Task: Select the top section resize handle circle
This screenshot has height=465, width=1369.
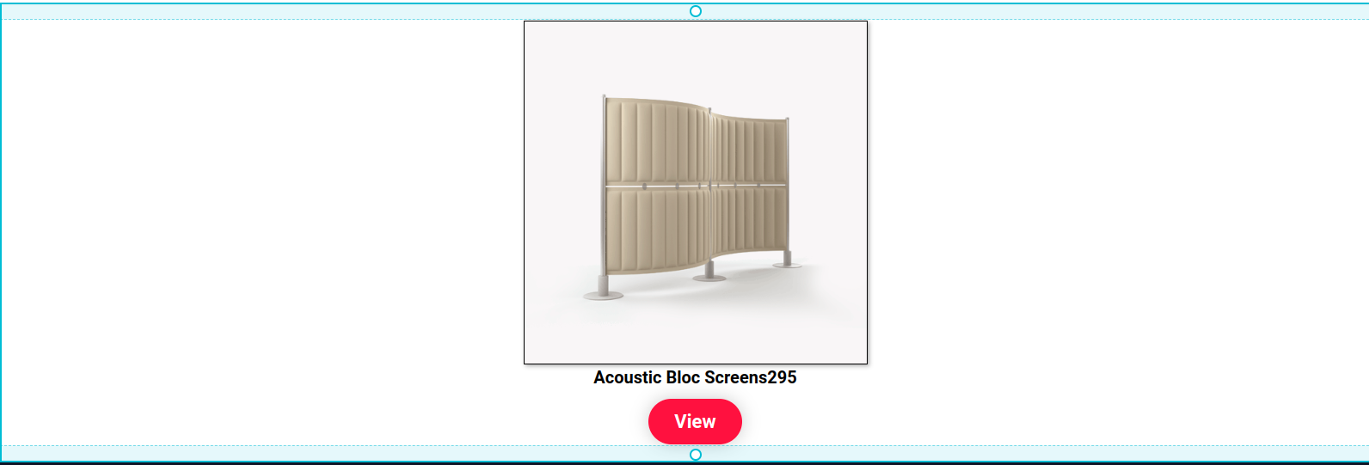Action: click(696, 11)
